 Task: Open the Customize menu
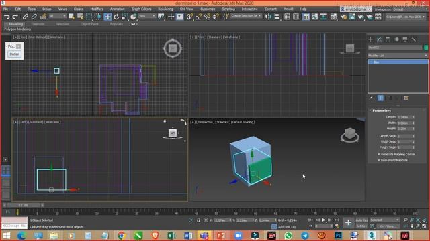click(x=208, y=9)
